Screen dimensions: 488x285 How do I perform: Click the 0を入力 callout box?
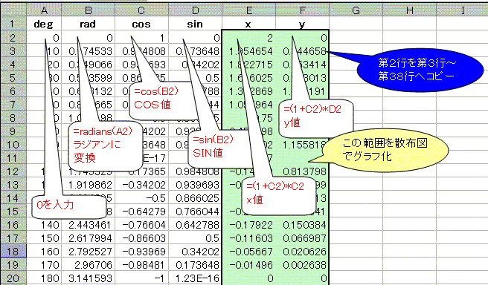point(68,206)
